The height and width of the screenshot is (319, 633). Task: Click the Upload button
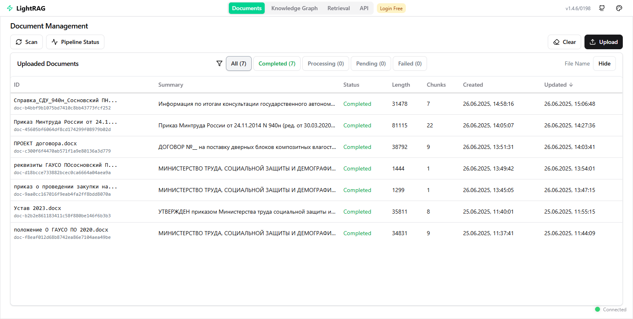tap(603, 42)
